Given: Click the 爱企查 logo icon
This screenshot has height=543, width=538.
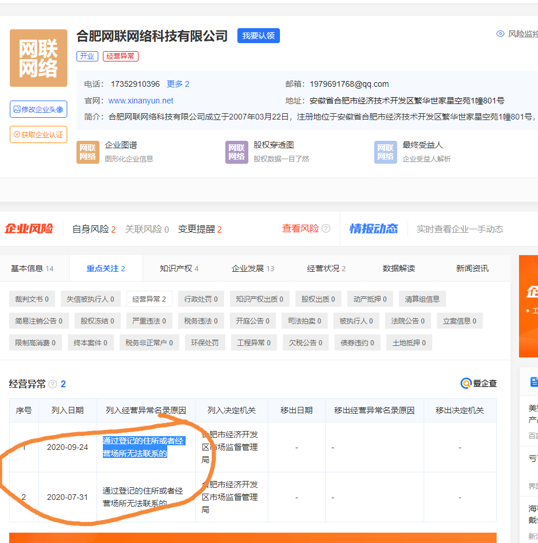Looking at the screenshot, I should (466, 383).
